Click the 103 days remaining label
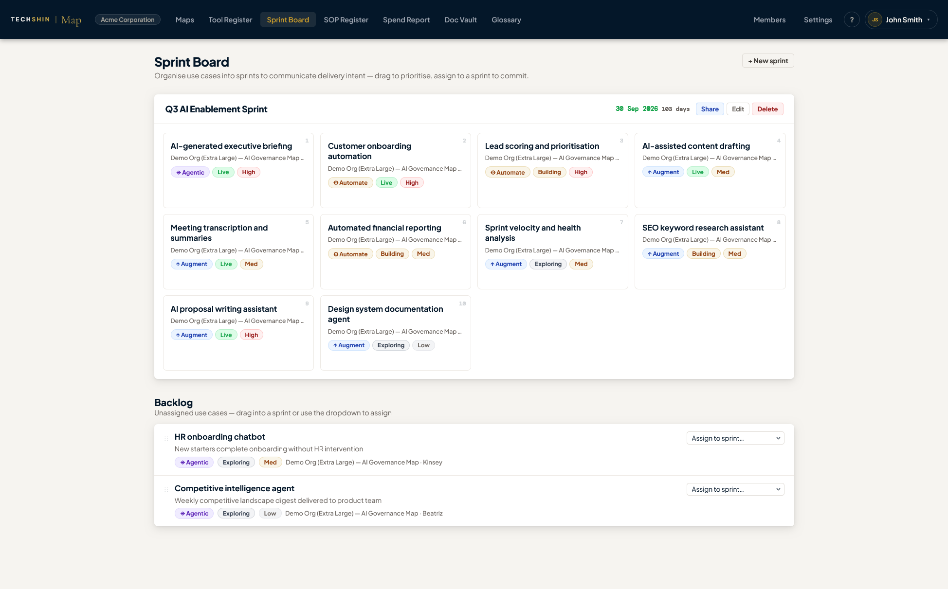 coord(675,109)
